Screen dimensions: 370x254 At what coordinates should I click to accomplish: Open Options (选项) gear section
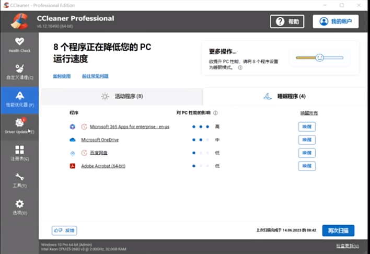(19, 207)
